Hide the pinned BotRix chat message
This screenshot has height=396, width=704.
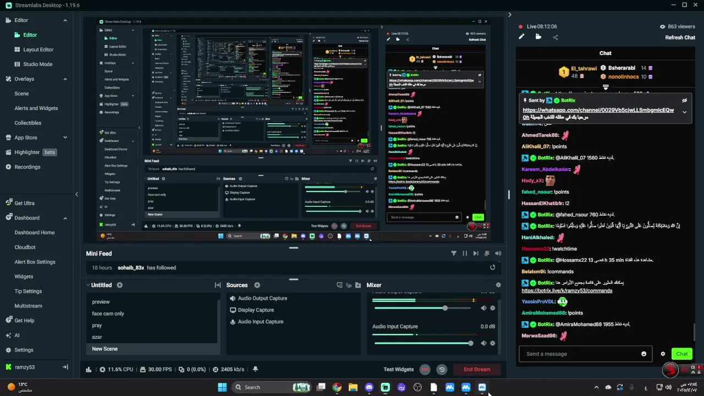tap(684, 101)
